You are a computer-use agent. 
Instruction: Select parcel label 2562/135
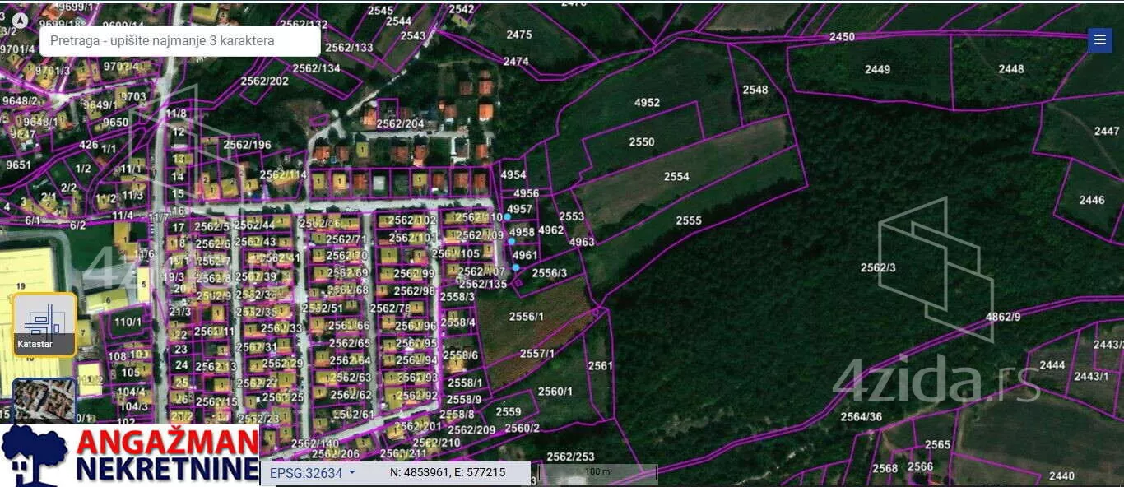(483, 284)
